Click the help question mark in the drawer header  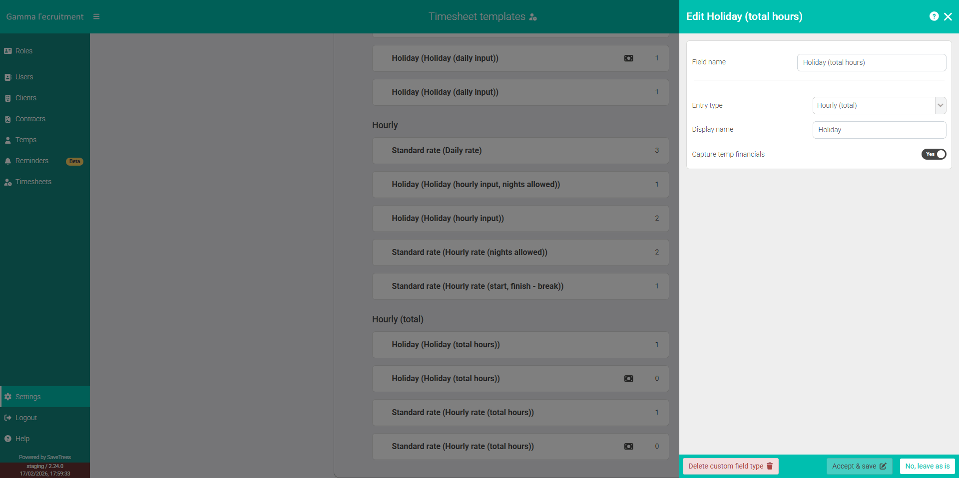pos(935,16)
